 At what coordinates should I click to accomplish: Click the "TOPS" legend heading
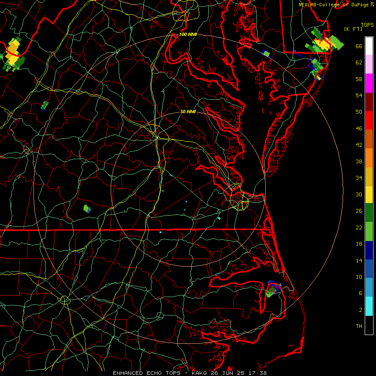(367, 25)
